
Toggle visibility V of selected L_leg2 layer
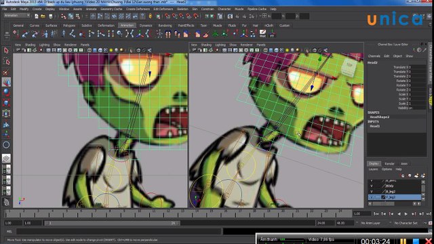pyautogui.click(x=372, y=197)
